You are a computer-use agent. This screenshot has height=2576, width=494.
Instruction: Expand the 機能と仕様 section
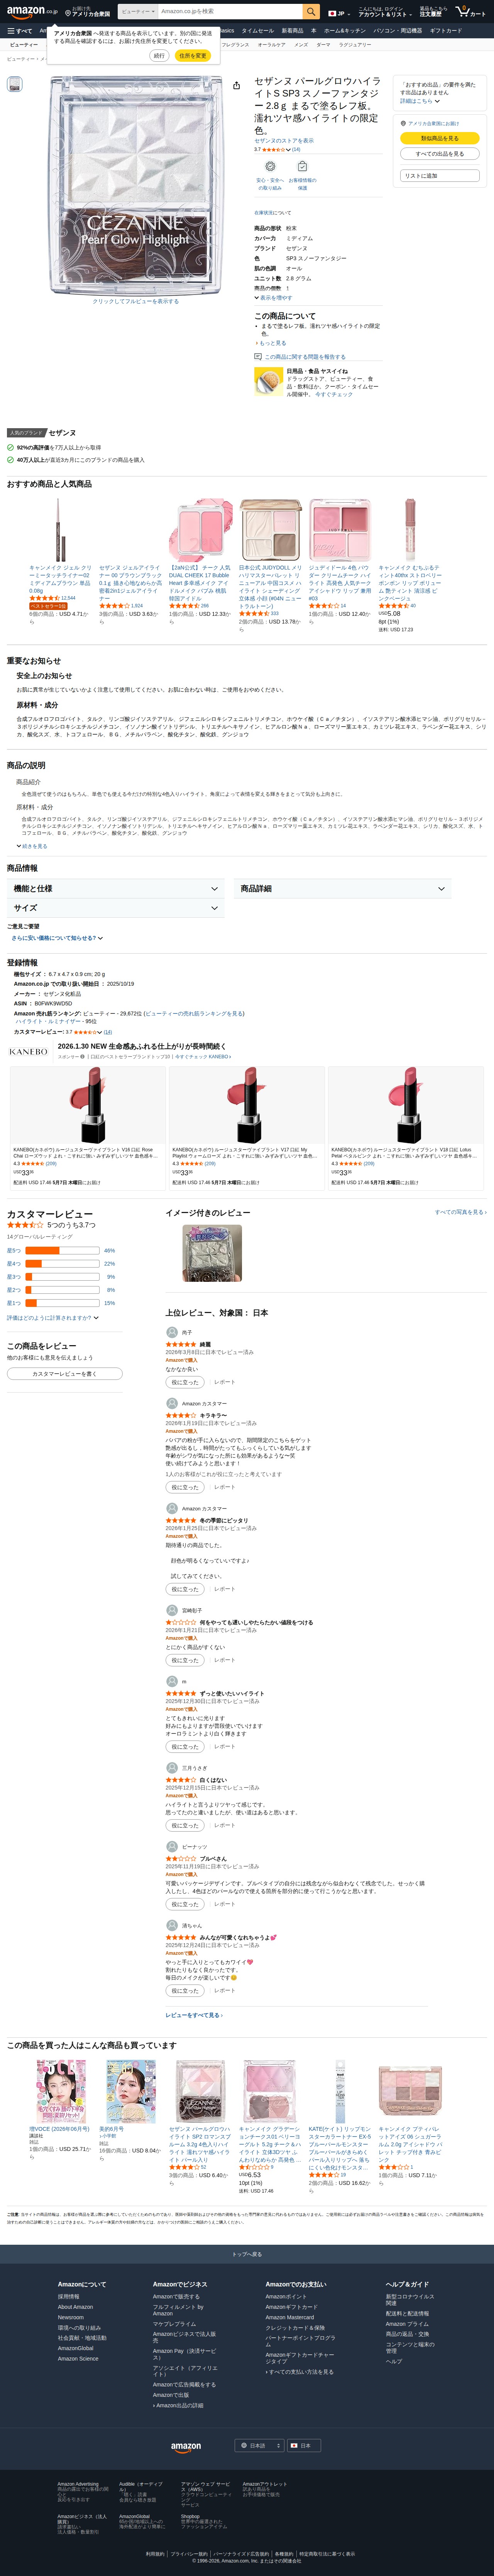[x=115, y=888]
